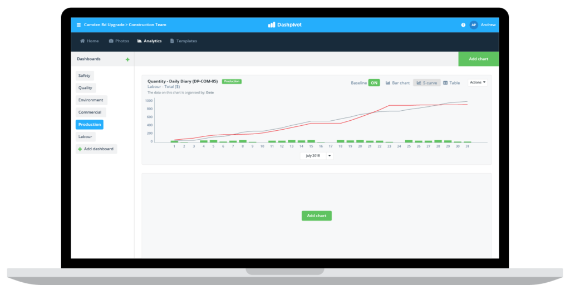This screenshot has height=285, width=570.
Task: Select the S-curve chart view
Action: pyautogui.click(x=426, y=83)
